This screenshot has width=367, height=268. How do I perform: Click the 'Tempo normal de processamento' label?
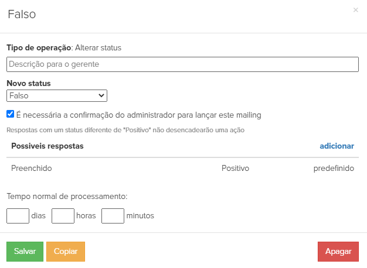pos(67,197)
